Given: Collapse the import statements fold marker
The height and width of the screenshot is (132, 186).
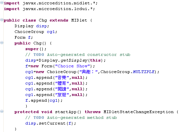Looking at the screenshot, I should coord(2,3).
